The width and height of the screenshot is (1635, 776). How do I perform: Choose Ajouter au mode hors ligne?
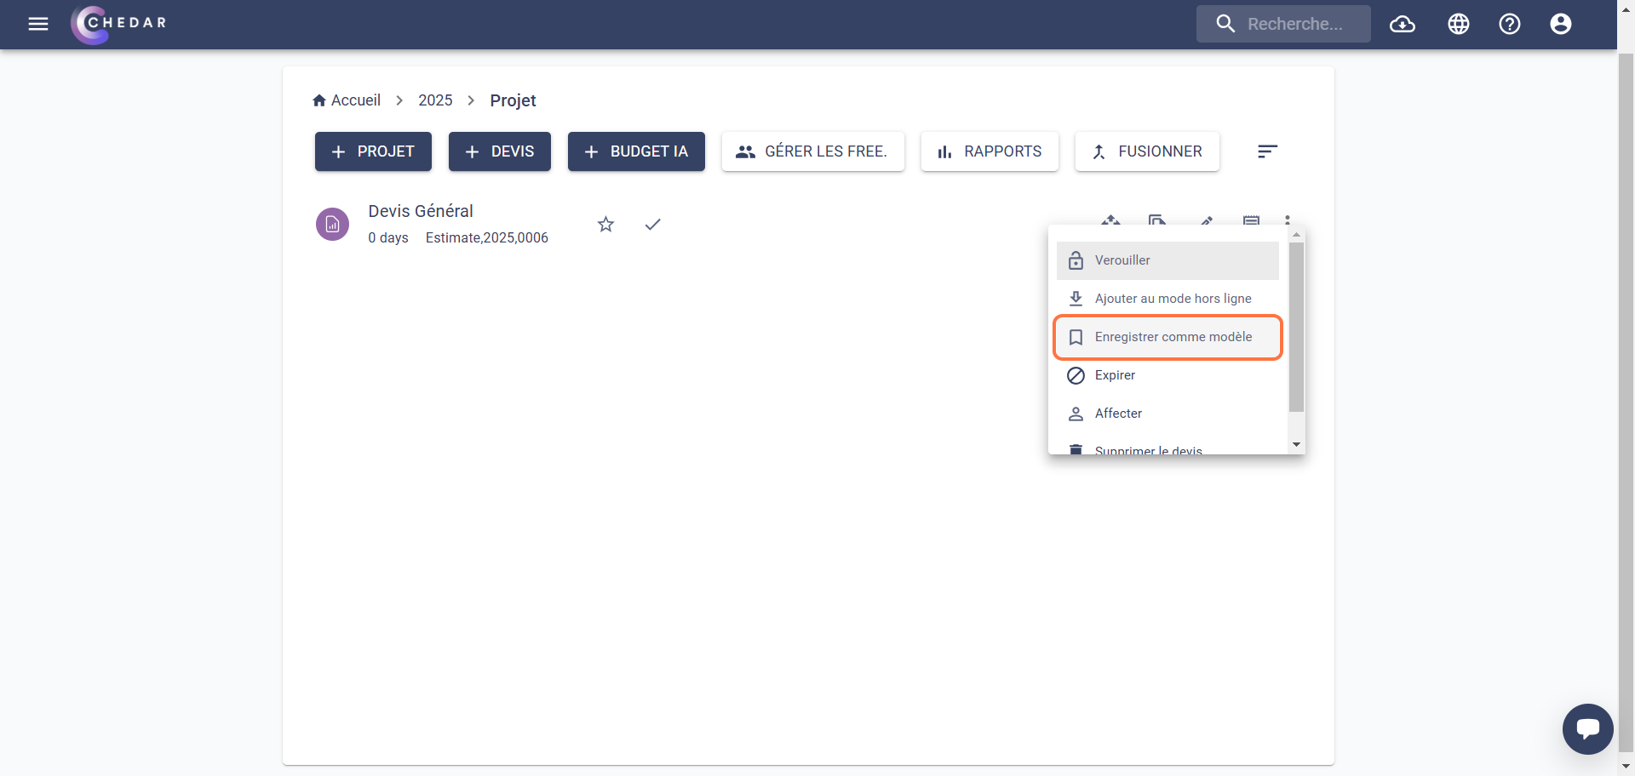pos(1167,299)
